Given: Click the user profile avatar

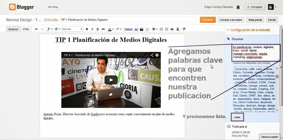Looking at the screenshot, I should click(x=271, y=7).
